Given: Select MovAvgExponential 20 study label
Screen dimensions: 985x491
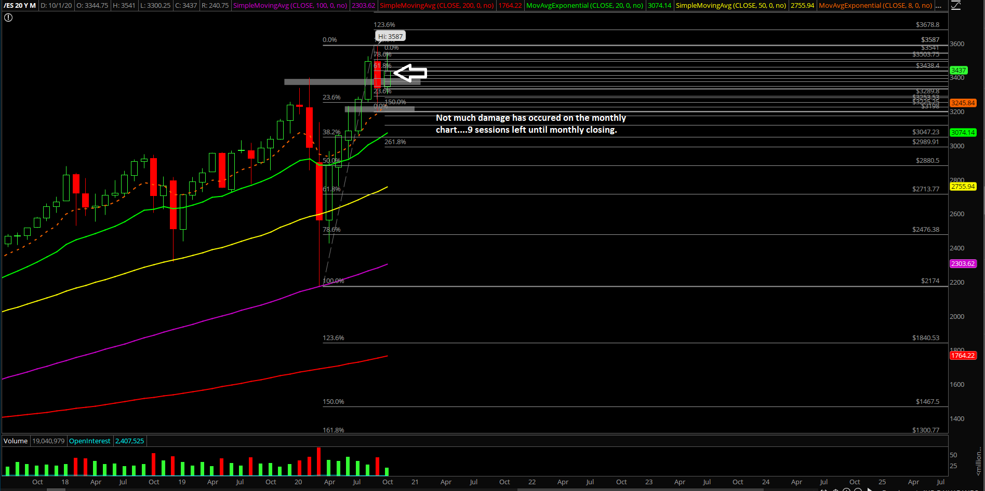Looking at the screenshot, I should (x=584, y=6).
